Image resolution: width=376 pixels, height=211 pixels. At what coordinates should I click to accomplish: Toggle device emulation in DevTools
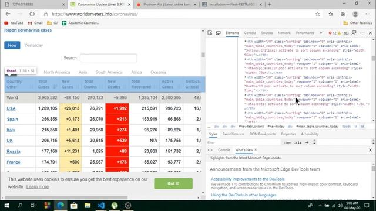pos(218,33)
